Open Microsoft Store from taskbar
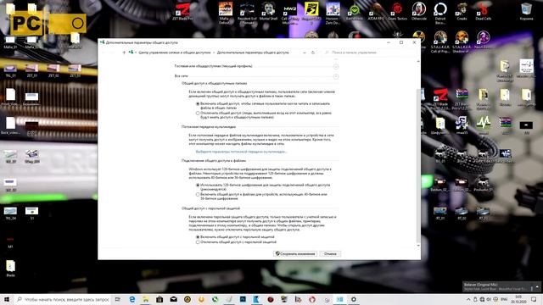The height and width of the screenshot is (305, 543). [160, 299]
